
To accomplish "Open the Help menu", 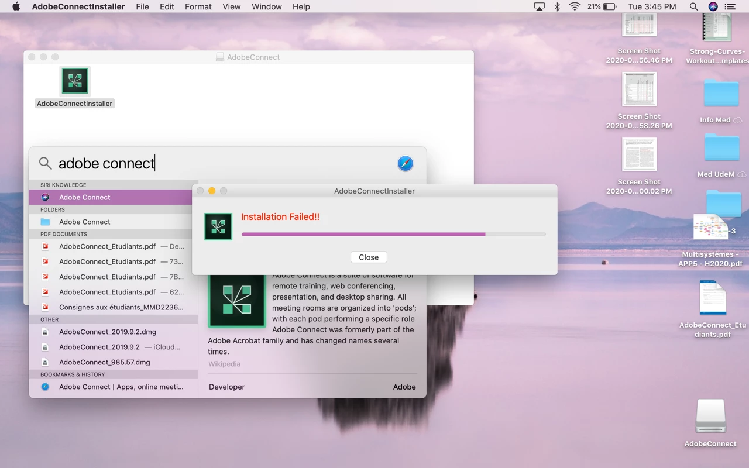I will click(301, 6).
